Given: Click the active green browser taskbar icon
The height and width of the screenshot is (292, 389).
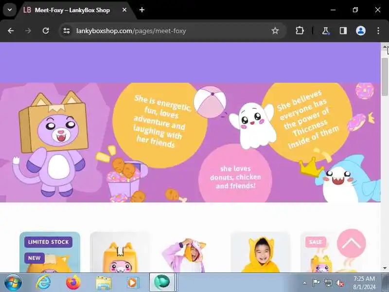Looking at the screenshot, I should 162,283.
